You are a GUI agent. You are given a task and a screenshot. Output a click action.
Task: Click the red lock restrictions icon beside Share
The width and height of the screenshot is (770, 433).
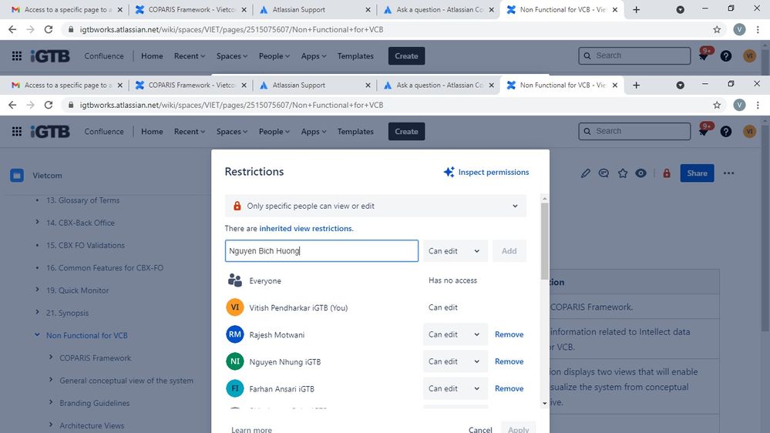point(667,173)
